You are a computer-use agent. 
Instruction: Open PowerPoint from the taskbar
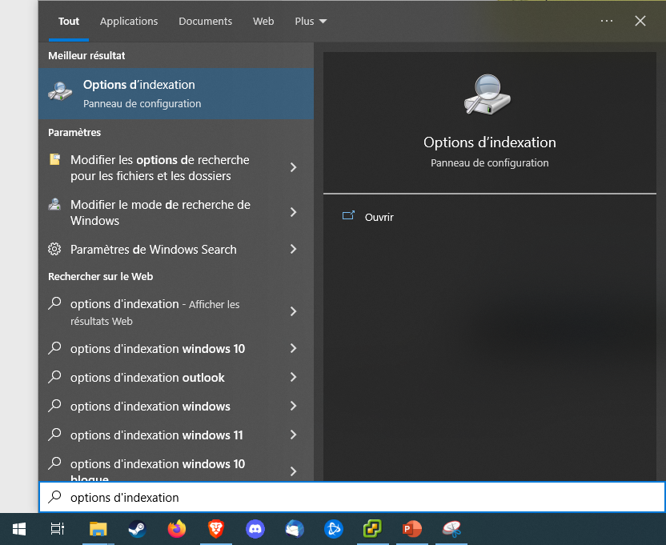click(412, 529)
